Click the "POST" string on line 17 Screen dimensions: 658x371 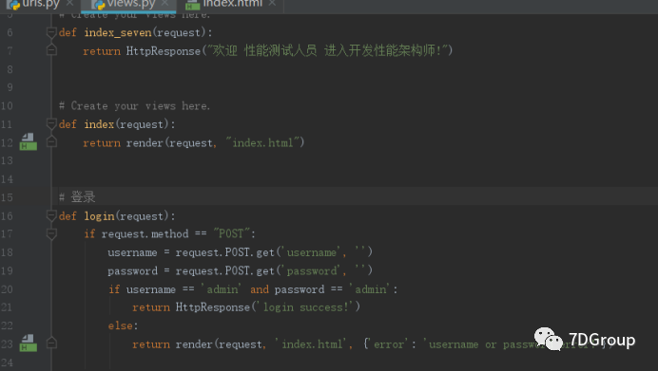pyautogui.click(x=232, y=233)
